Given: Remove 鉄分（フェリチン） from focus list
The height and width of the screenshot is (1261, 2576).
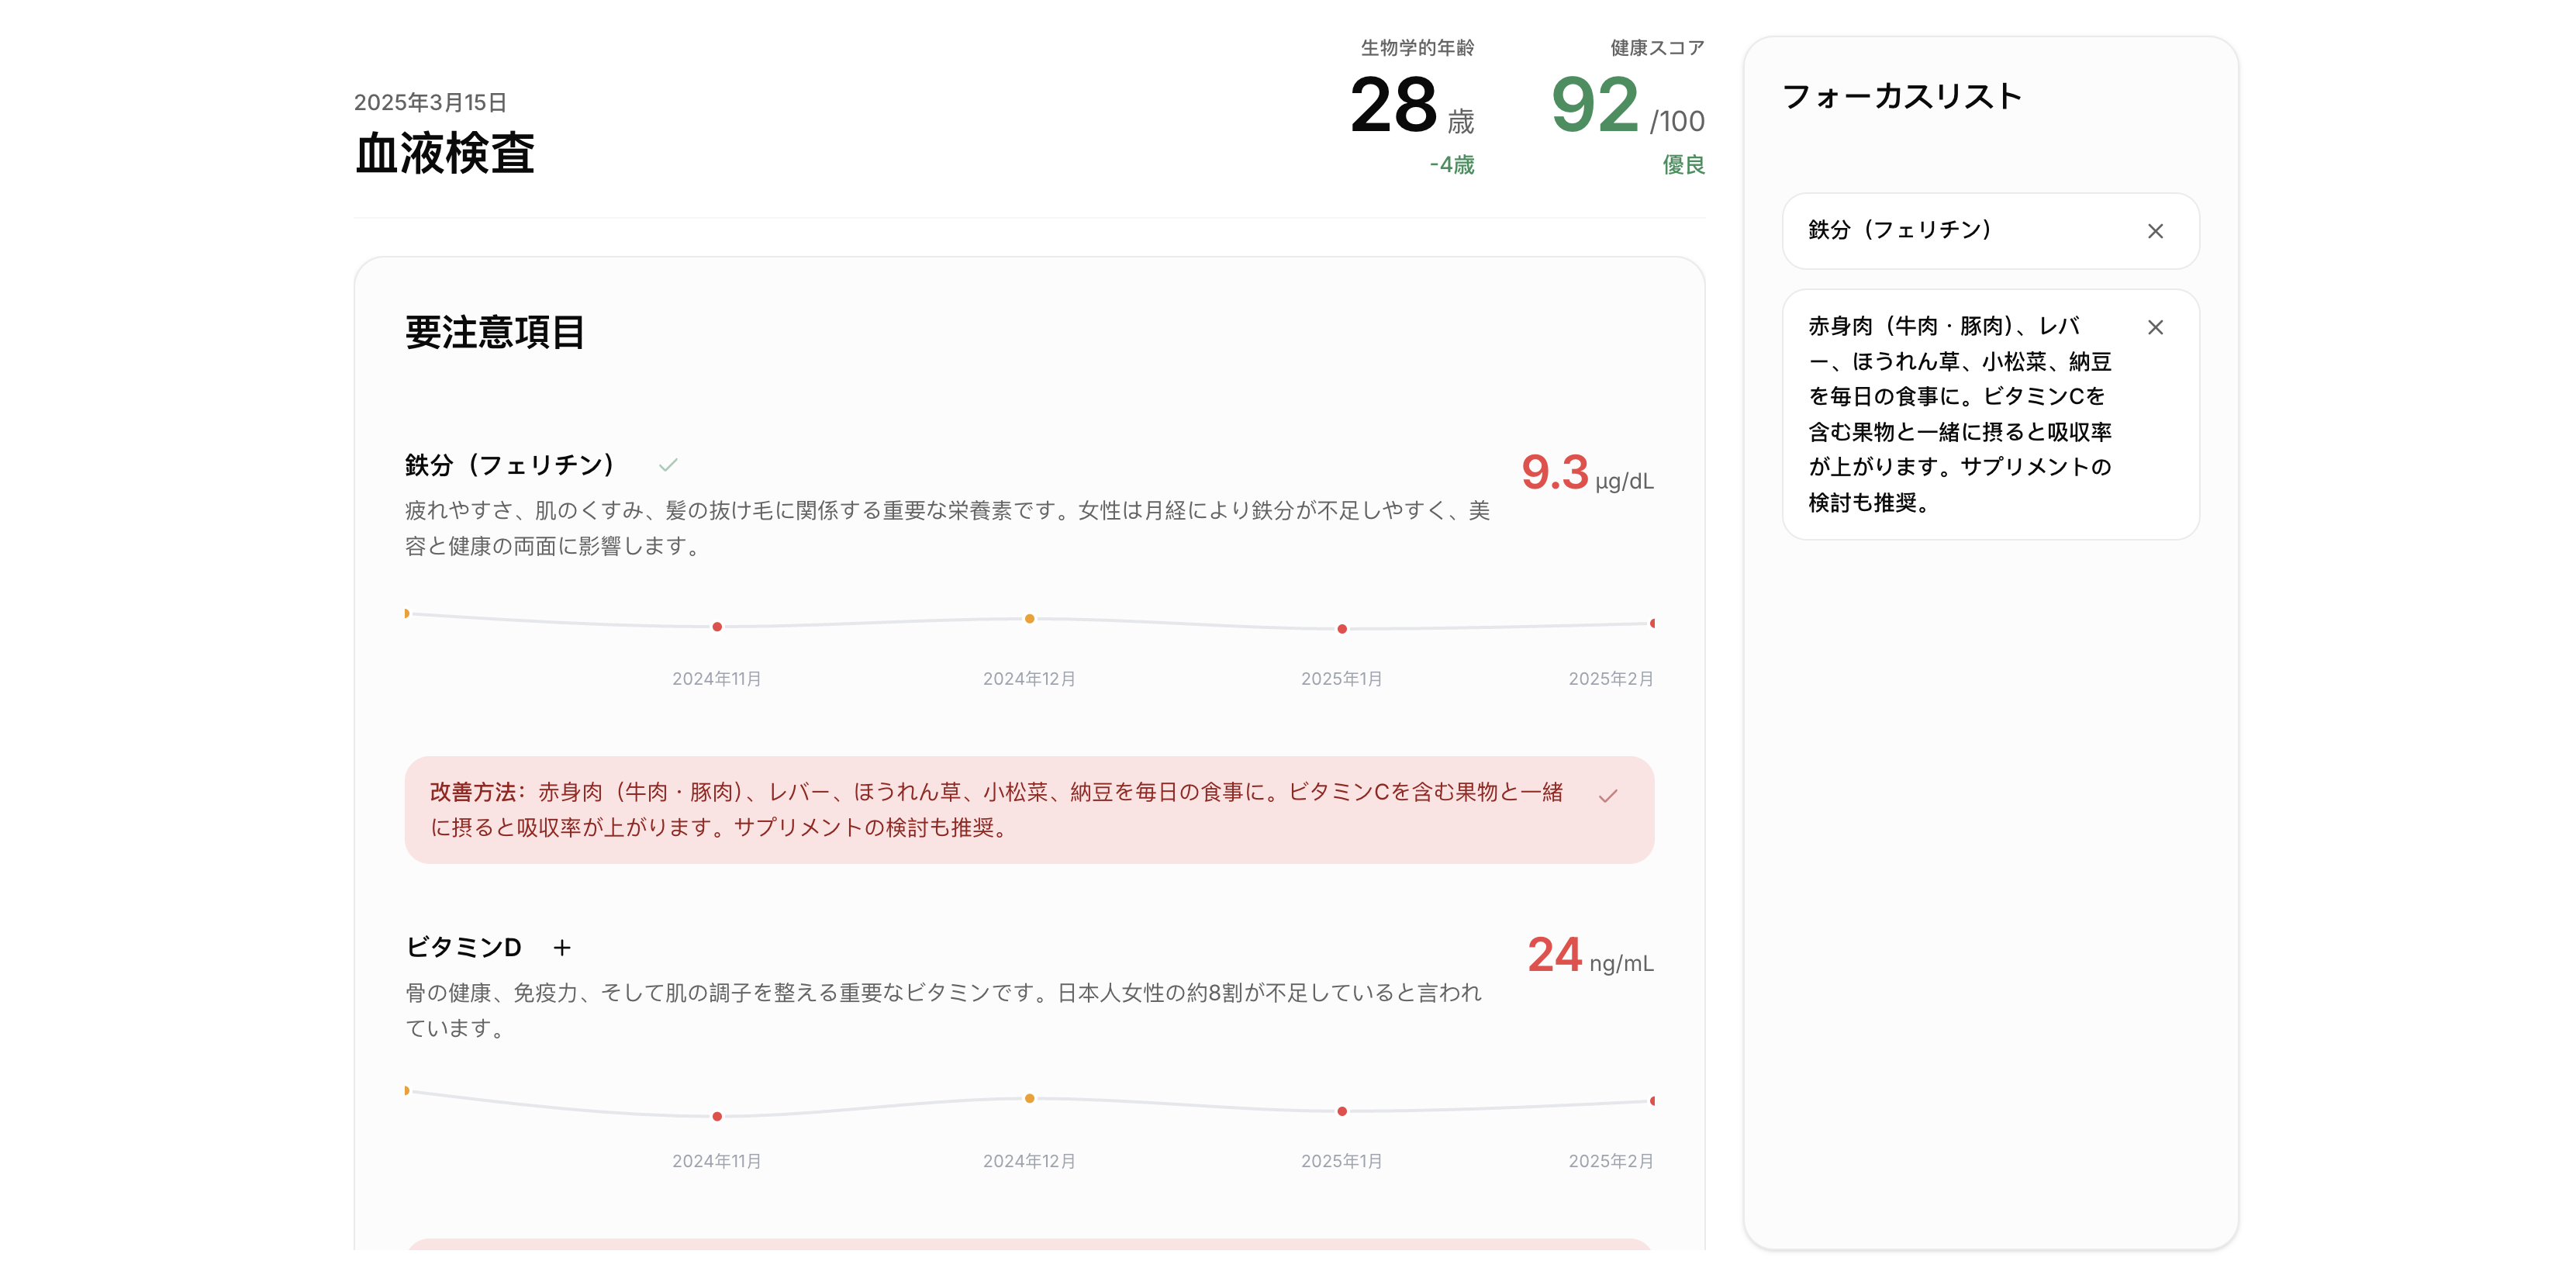Looking at the screenshot, I should coord(2154,231).
